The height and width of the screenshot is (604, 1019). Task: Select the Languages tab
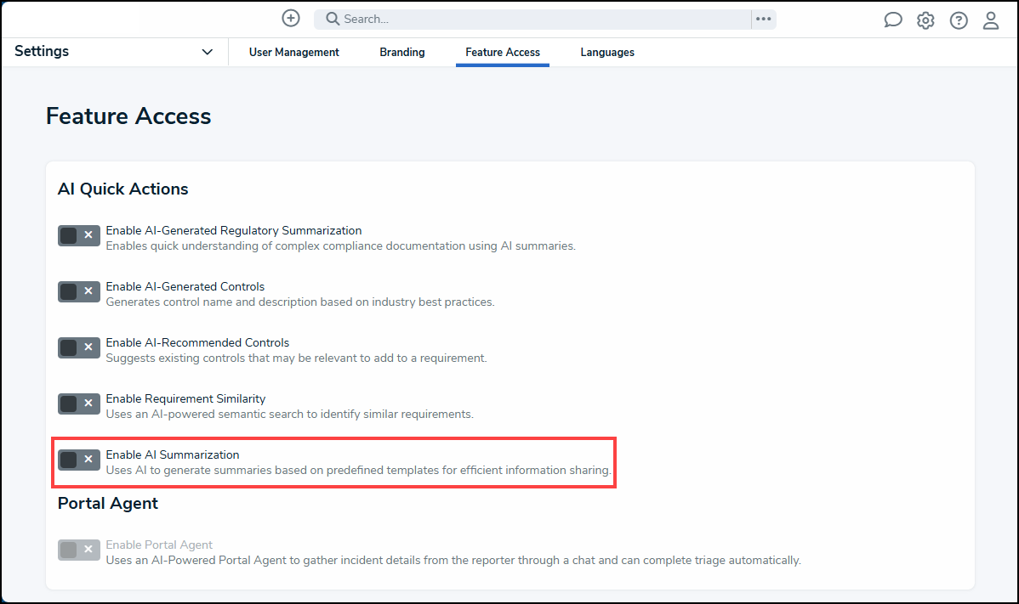point(606,52)
